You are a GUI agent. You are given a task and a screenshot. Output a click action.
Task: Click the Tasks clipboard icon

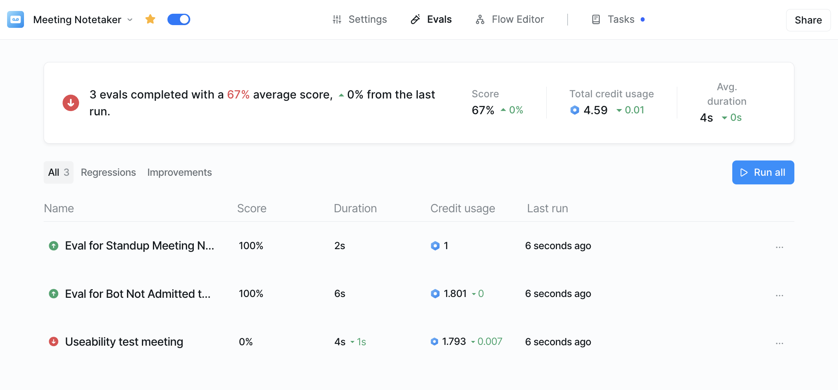coord(595,19)
